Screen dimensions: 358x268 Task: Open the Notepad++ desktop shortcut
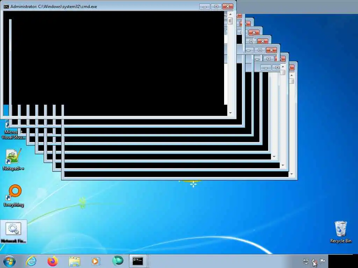tap(13, 159)
